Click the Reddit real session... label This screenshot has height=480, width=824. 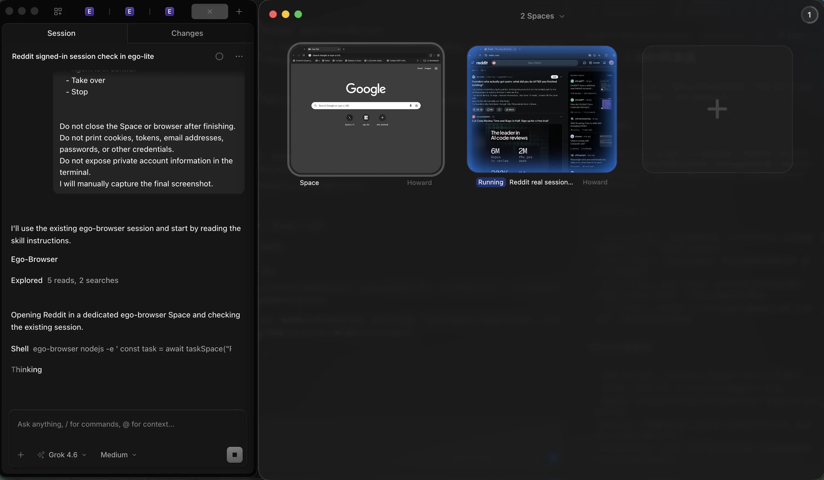[541, 182]
